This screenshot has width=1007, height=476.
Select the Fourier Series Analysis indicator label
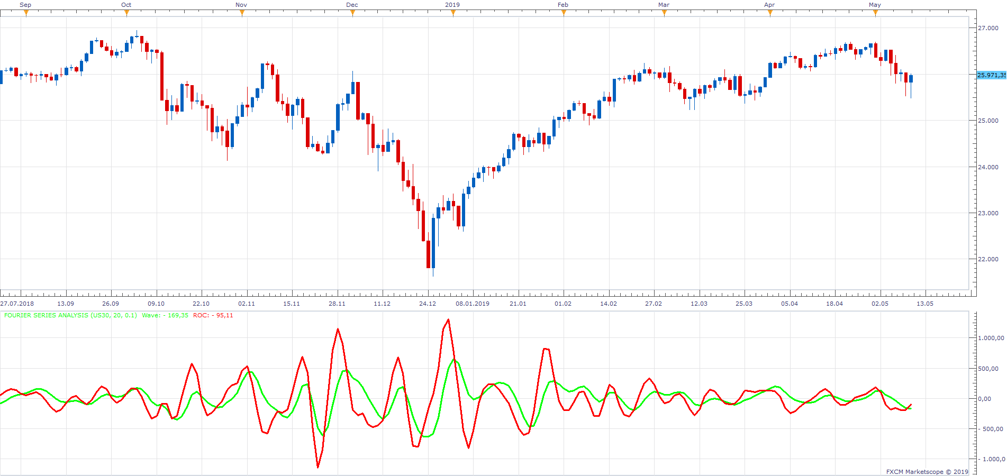pos(70,315)
